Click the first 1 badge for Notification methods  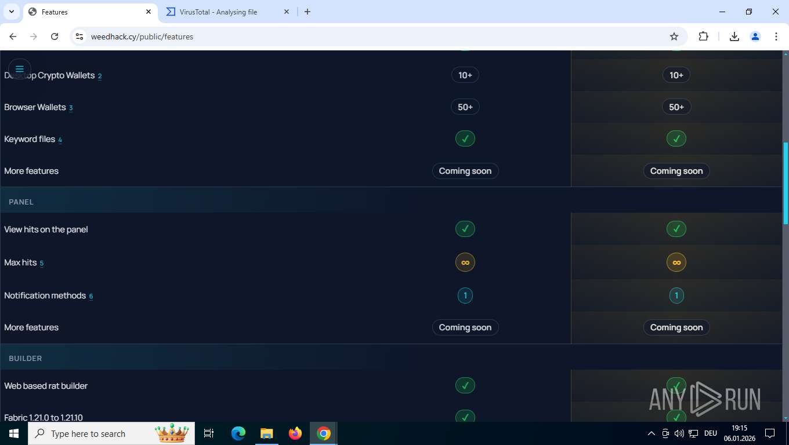[465, 296]
